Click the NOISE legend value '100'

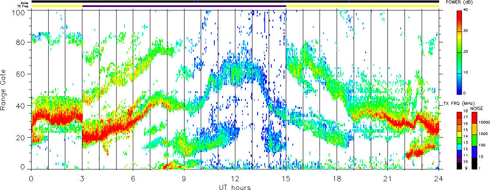pyautogui.click(x=481, y=146)
